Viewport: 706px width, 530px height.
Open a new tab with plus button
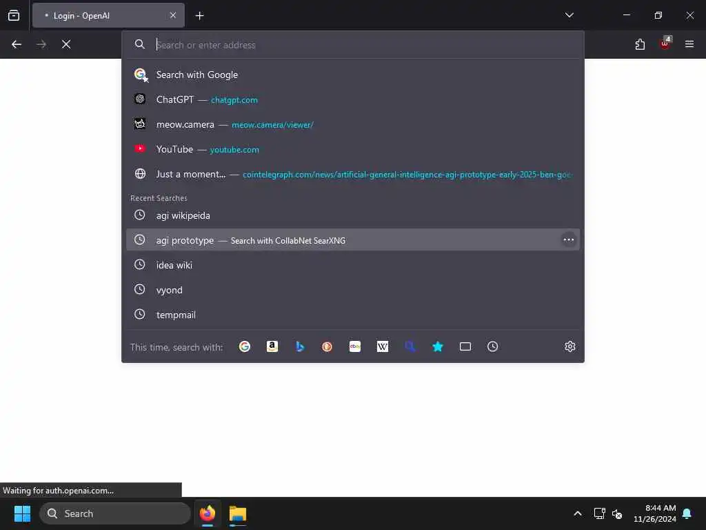pyautogui.click(x=200, y=16)
